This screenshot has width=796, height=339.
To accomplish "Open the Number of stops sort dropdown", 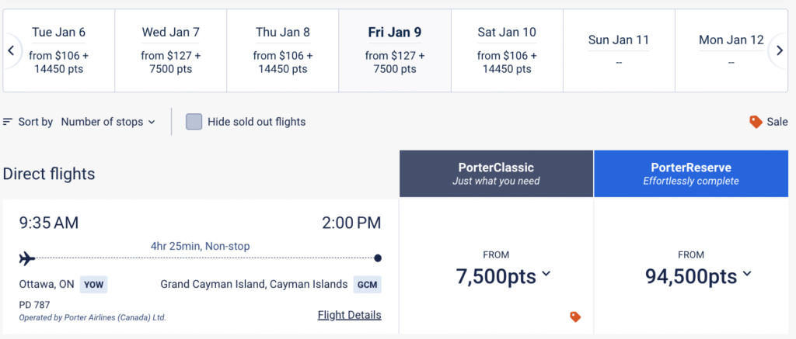I will tap(108, 122).
